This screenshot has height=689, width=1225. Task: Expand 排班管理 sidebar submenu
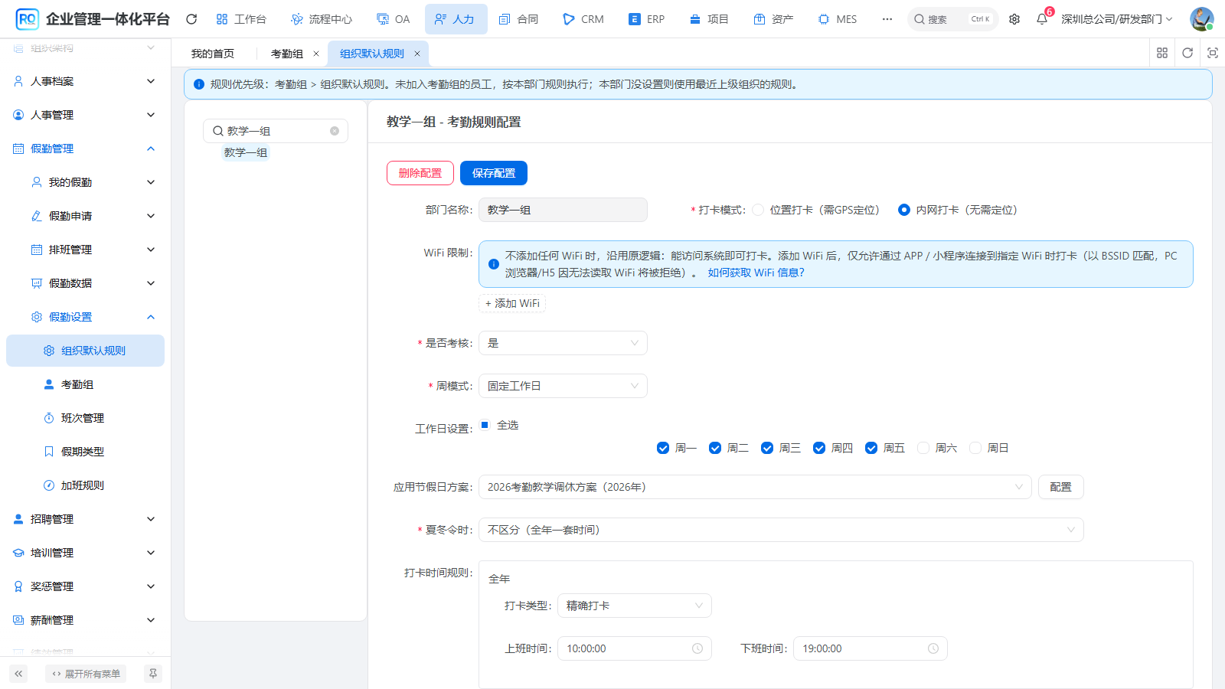click(84, 250)
